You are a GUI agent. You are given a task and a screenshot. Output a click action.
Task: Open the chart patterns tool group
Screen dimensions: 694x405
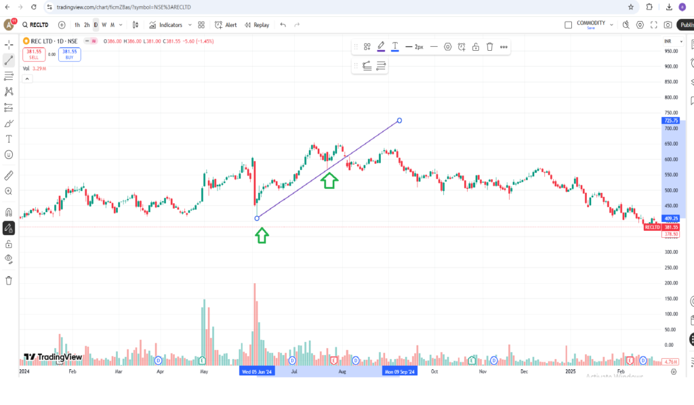(x=9, y=91)
